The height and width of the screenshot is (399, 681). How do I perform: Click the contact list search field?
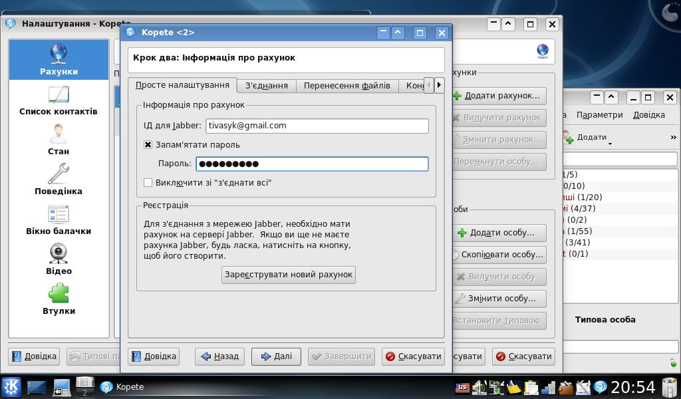(620, 160)
